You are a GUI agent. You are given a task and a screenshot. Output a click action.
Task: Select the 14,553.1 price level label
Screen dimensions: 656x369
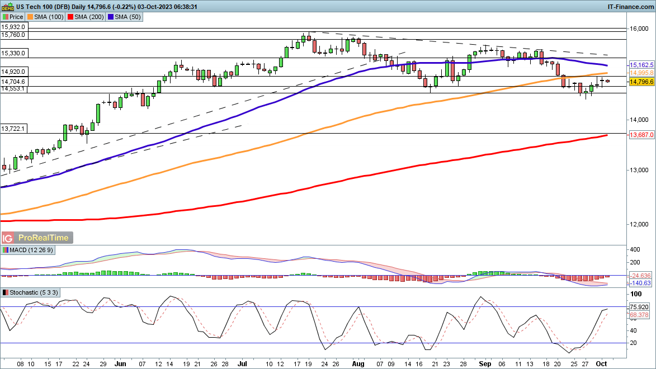13,89
